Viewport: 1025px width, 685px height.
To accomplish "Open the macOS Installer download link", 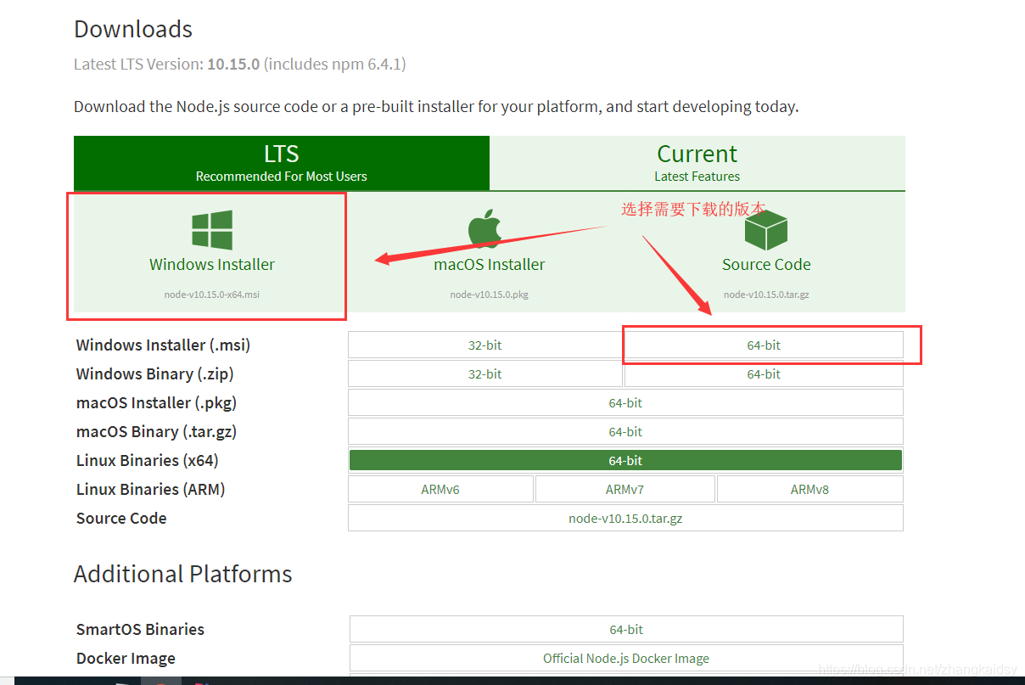I will click(490, 264).
